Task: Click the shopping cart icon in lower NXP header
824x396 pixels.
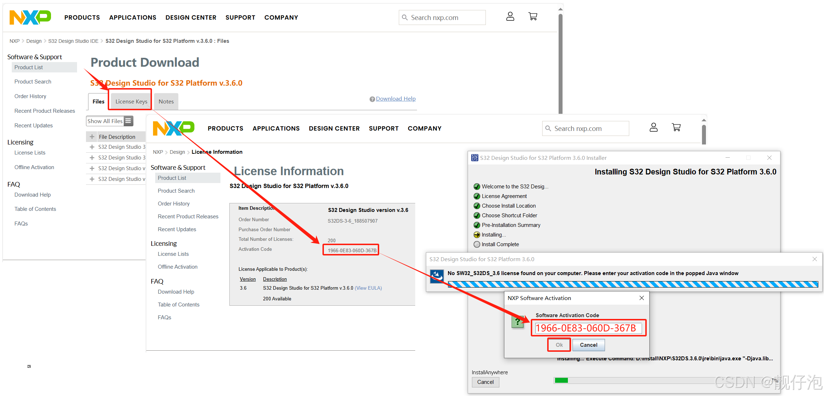Action: [x=676, y=127]
